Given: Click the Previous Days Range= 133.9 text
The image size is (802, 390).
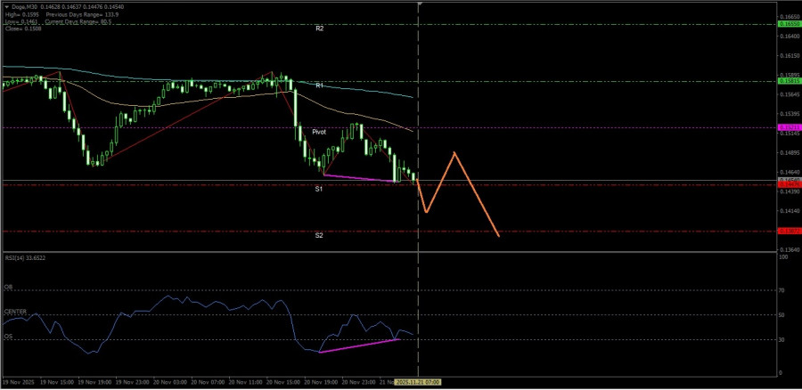Looking at the screenshot, I should (82, 15).
